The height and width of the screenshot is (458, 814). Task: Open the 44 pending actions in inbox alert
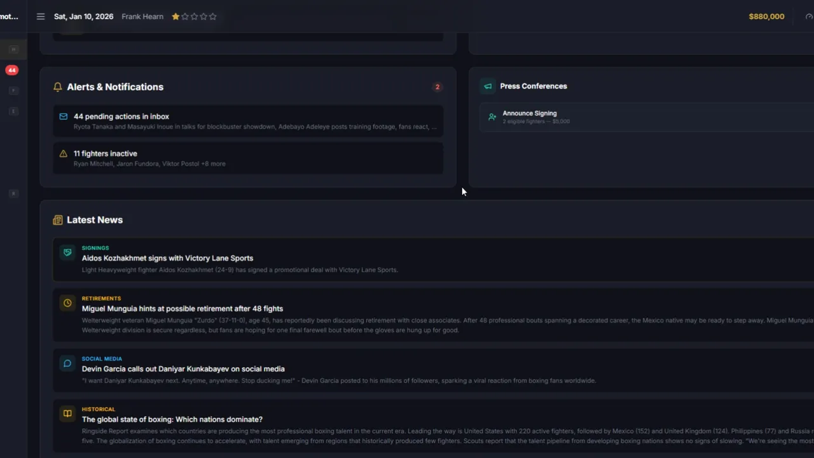[x=248, y=121]
